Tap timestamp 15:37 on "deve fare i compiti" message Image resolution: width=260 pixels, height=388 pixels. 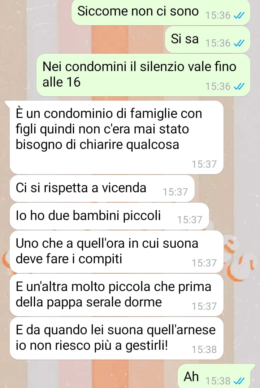coord(204,263)
